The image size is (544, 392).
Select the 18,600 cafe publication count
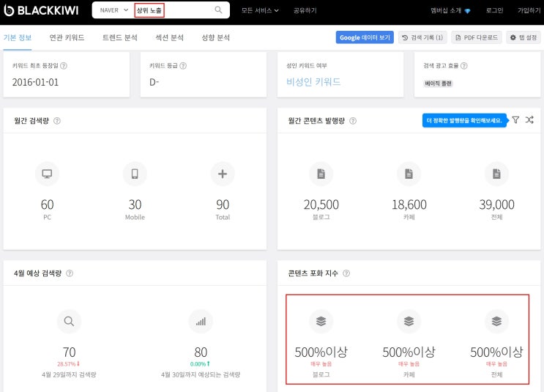[409, 204]
